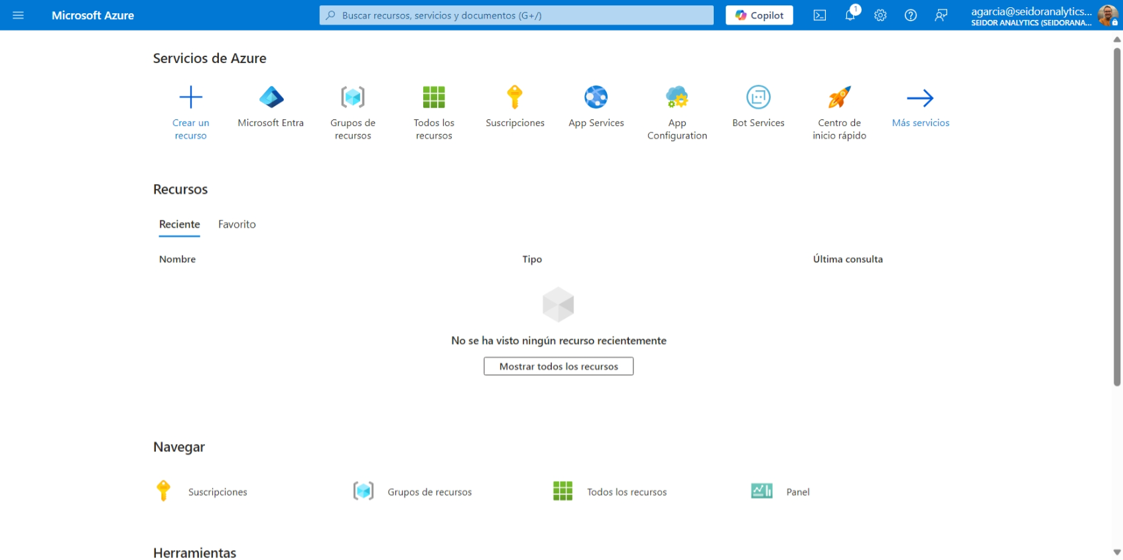Click Más servicios arrow
The height and width of the screenshot is (560, 1123).
[x=920, y=106]
